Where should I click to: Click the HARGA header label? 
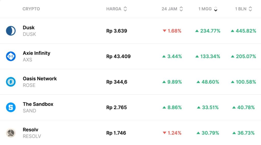114,9
